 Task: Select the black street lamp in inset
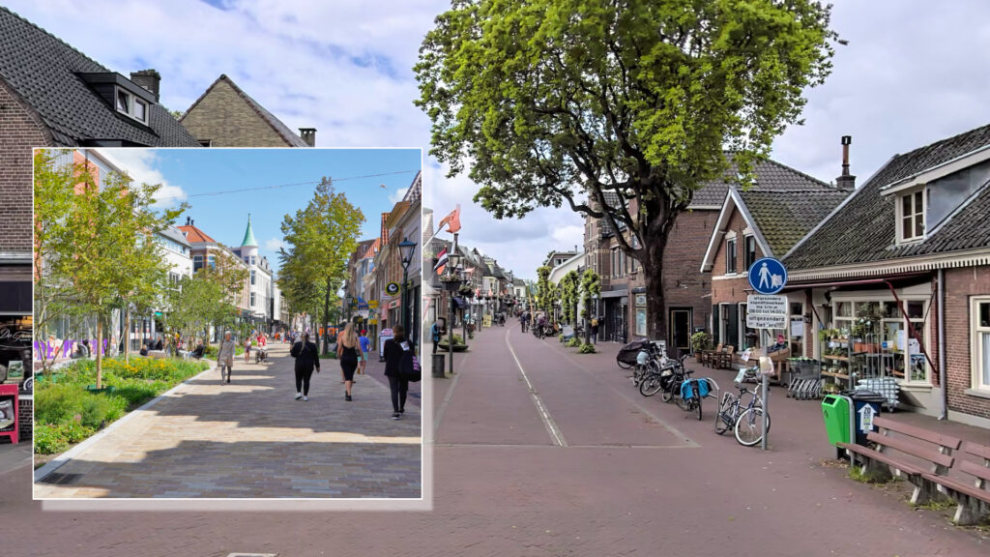click(x=406, y=255)
